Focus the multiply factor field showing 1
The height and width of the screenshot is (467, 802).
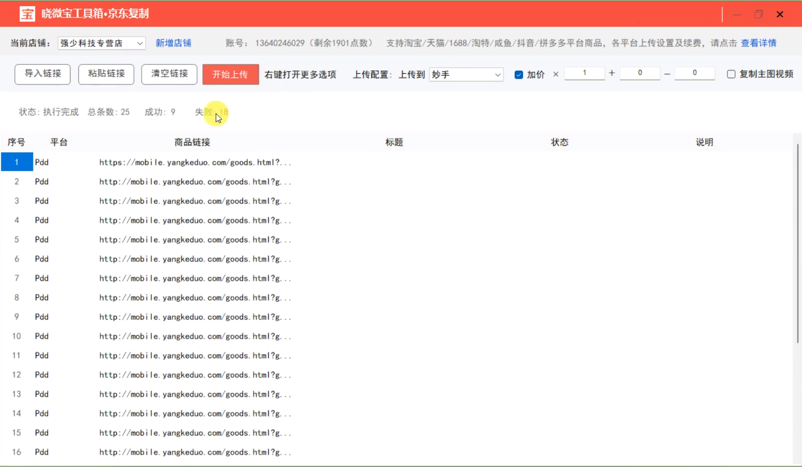tap(585, 73)
